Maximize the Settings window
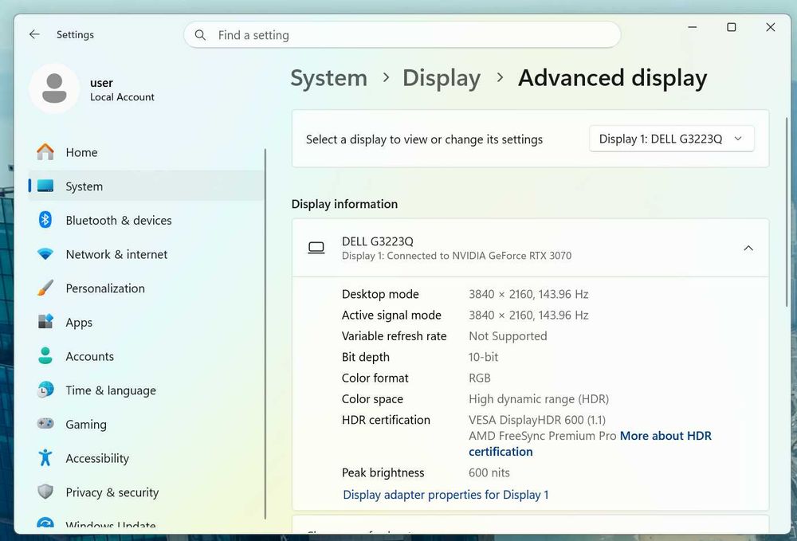 pos(732,27)
